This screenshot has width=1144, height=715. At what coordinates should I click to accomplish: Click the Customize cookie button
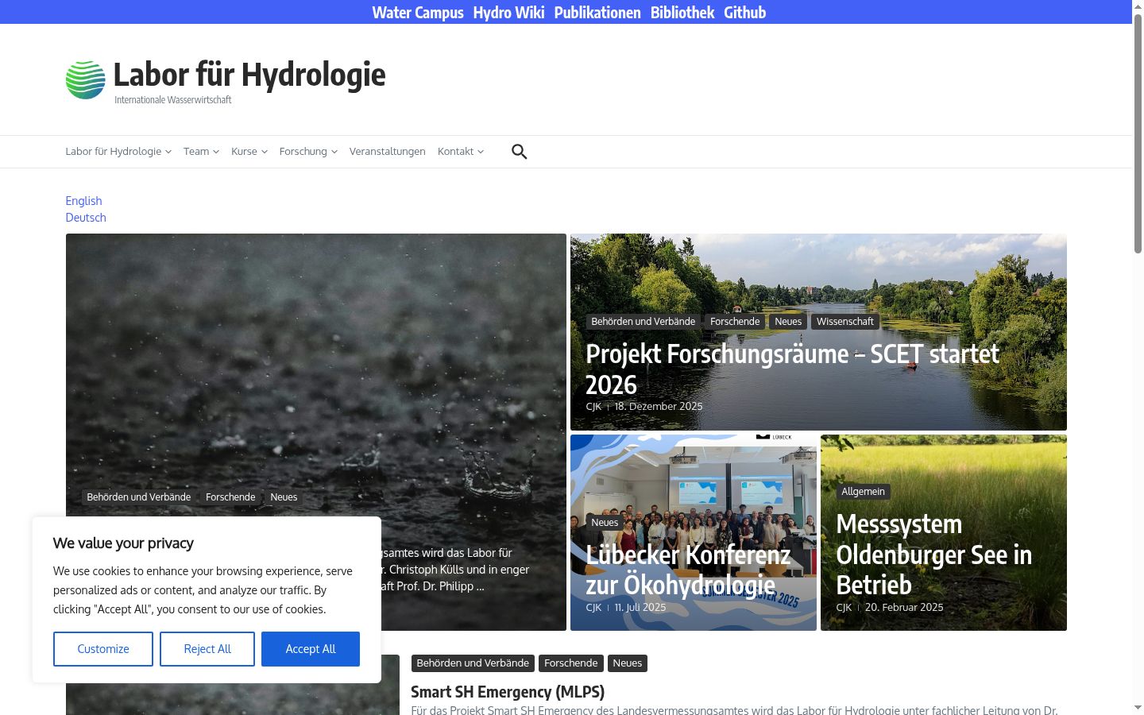click(103, 649)
